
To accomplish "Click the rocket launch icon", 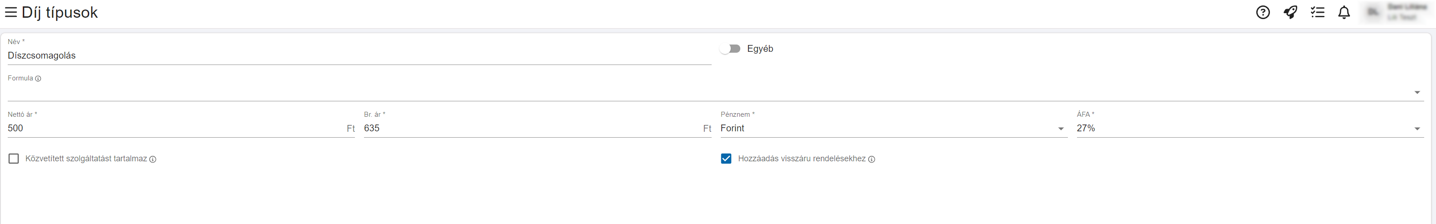I will [1290, 12].
